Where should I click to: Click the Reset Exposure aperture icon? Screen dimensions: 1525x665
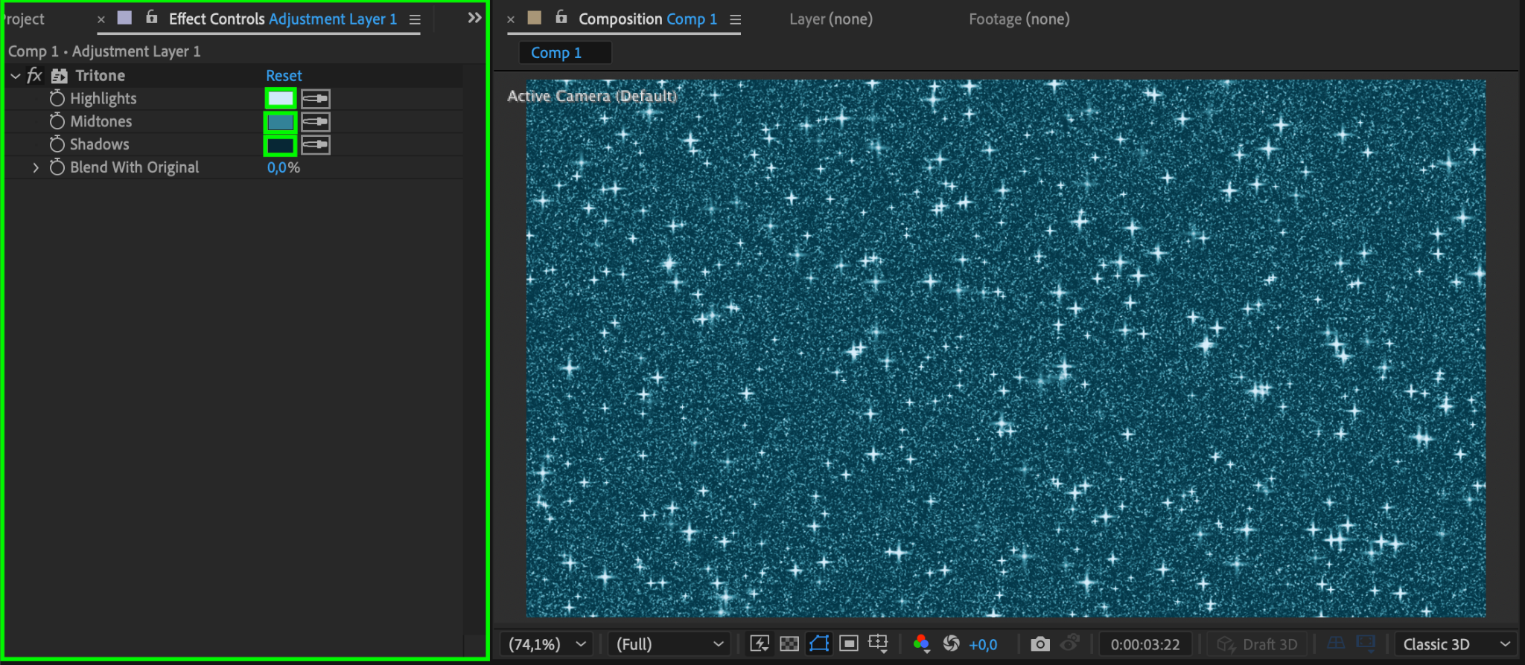pyautogui.click(x=951, y=644)
